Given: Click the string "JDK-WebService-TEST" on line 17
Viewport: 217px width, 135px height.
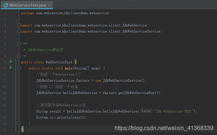Looking at the screenshot, I should click(x=173, y=111).
